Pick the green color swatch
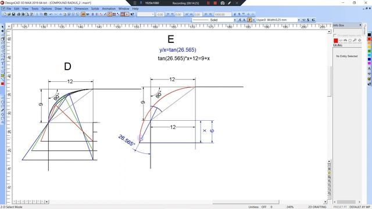 tap(369, 51)
